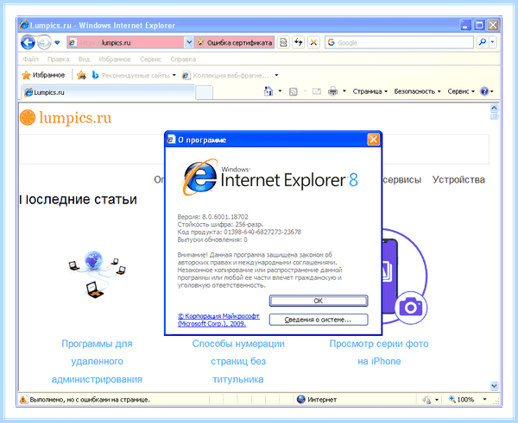The height and width of the screenshot is (423, 518).
Task: Open the Устройства site navigation link
Action: pos(458,180)
